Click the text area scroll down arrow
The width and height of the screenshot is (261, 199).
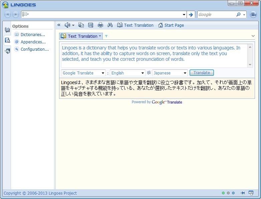[250, 65]
